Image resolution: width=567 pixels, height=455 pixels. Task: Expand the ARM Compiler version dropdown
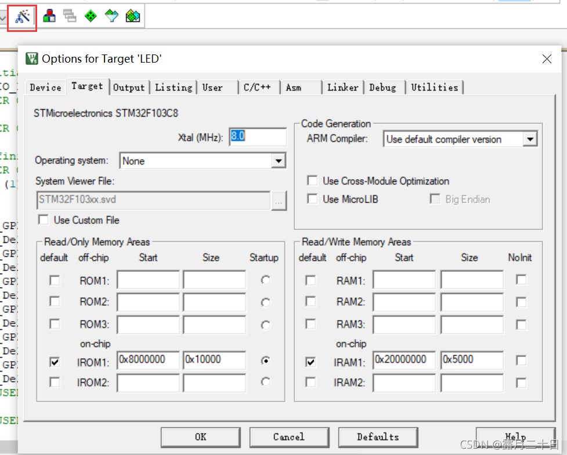coord(530,139)
